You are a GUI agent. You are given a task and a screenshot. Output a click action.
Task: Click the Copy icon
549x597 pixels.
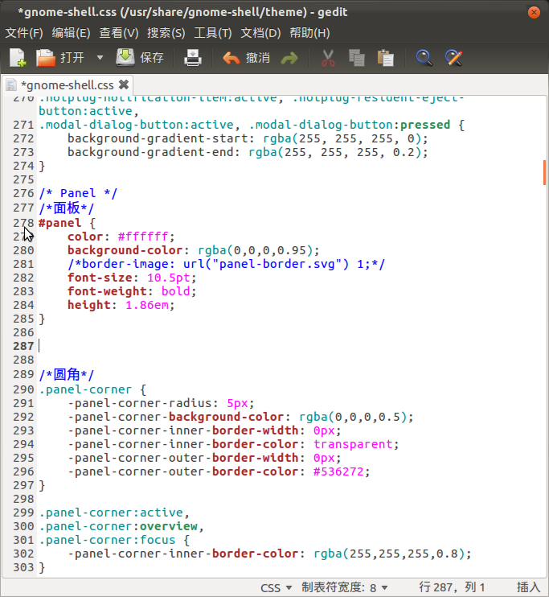click(357, 58)
